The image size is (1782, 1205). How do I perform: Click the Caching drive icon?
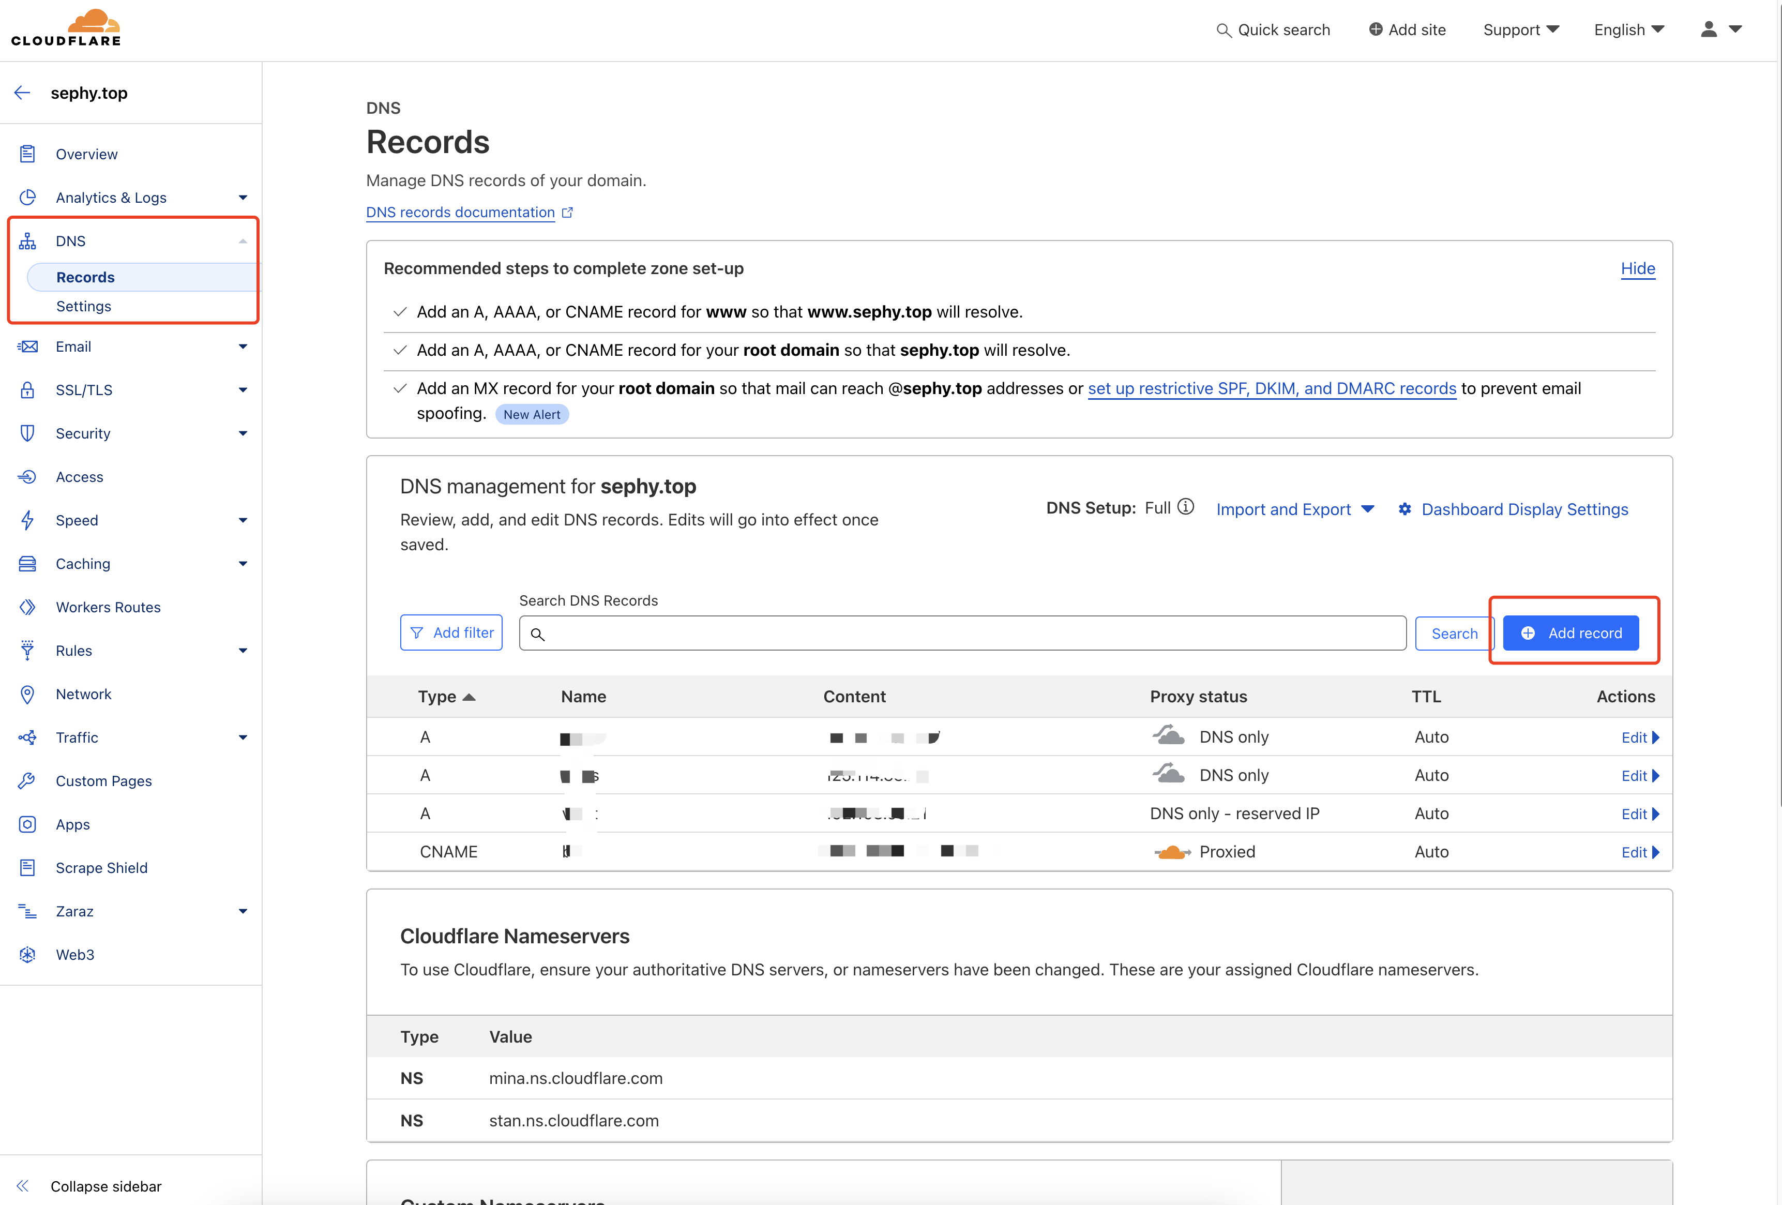pos(27,564)
